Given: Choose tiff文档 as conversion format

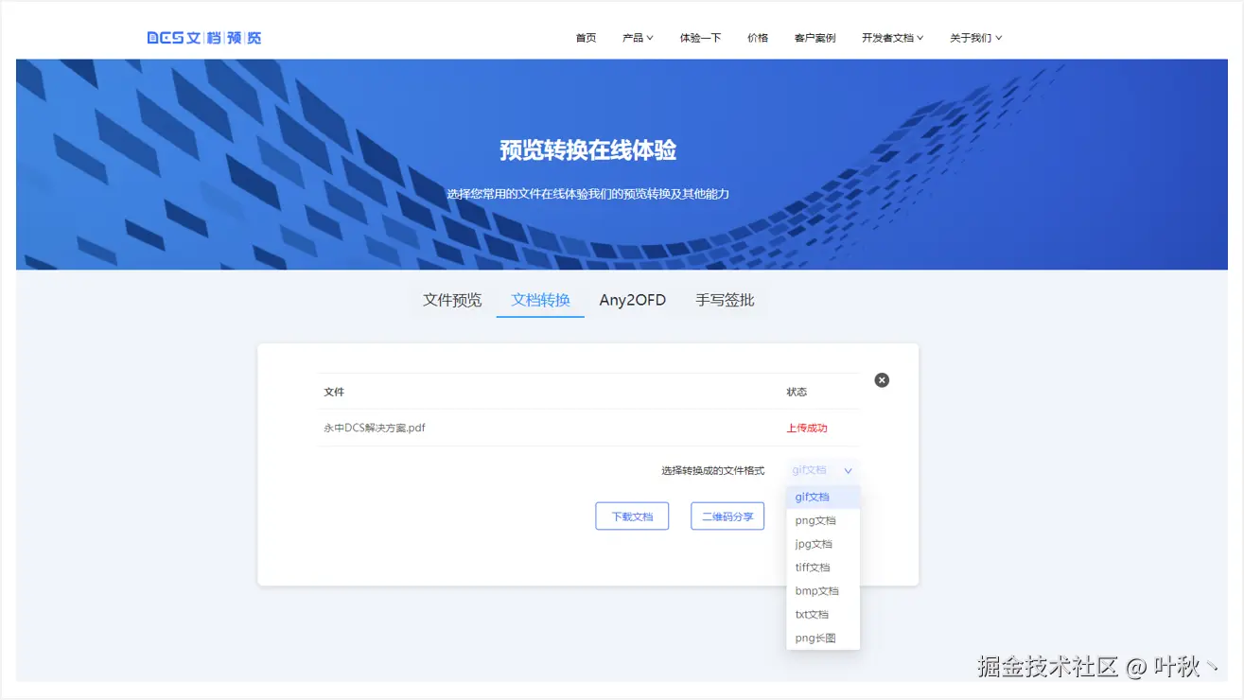Looking at the screenshot, I should [x=812, y=567].
